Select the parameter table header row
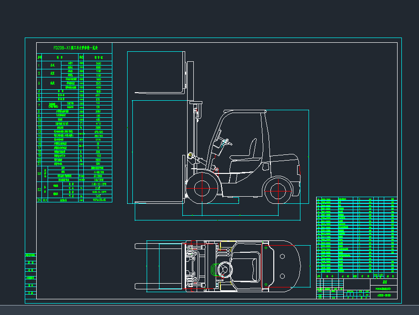 point(74,57)
